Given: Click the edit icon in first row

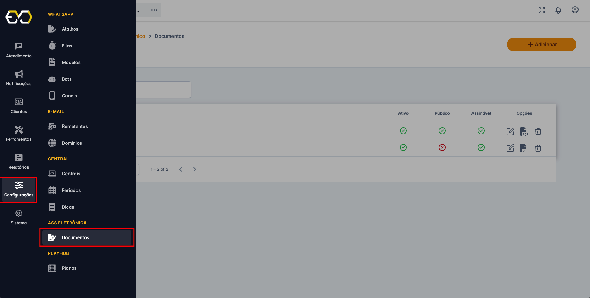Looking at the screenshot, I should click(x=510, y=131).
